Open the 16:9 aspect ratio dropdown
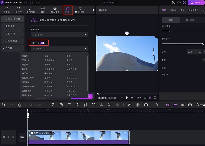Screen dimensions: 205x146 tap(138, 98)
